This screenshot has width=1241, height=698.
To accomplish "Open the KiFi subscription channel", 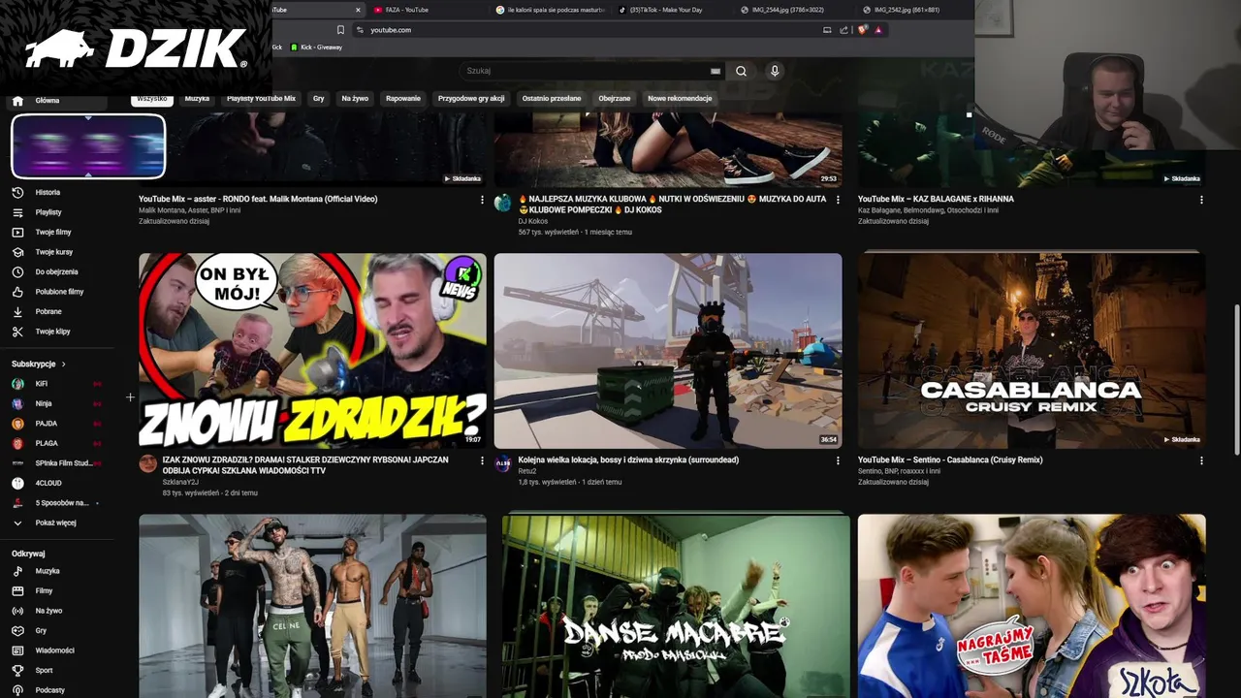I will tap(41, 384).
